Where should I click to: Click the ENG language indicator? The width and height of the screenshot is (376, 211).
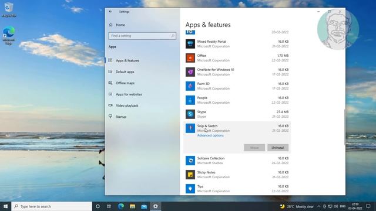(x=343, y=206)
